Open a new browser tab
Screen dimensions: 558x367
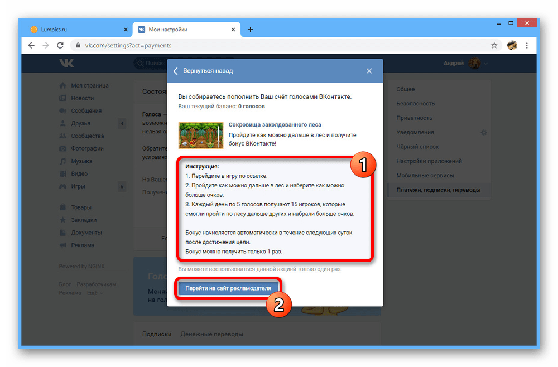(x=250, y=30)
